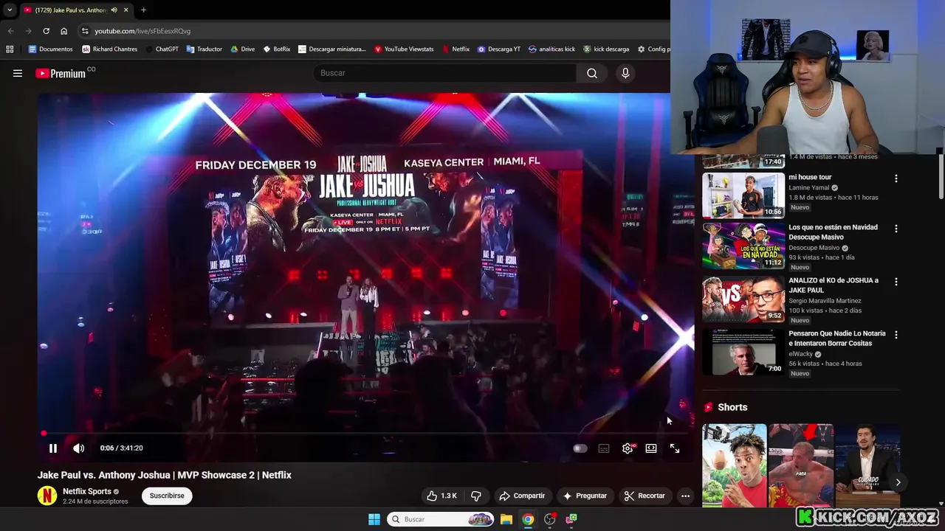The height and width of the screenshot is (531, 945).
Task: Open the Drive bookmark
Action: click(243, 49)
